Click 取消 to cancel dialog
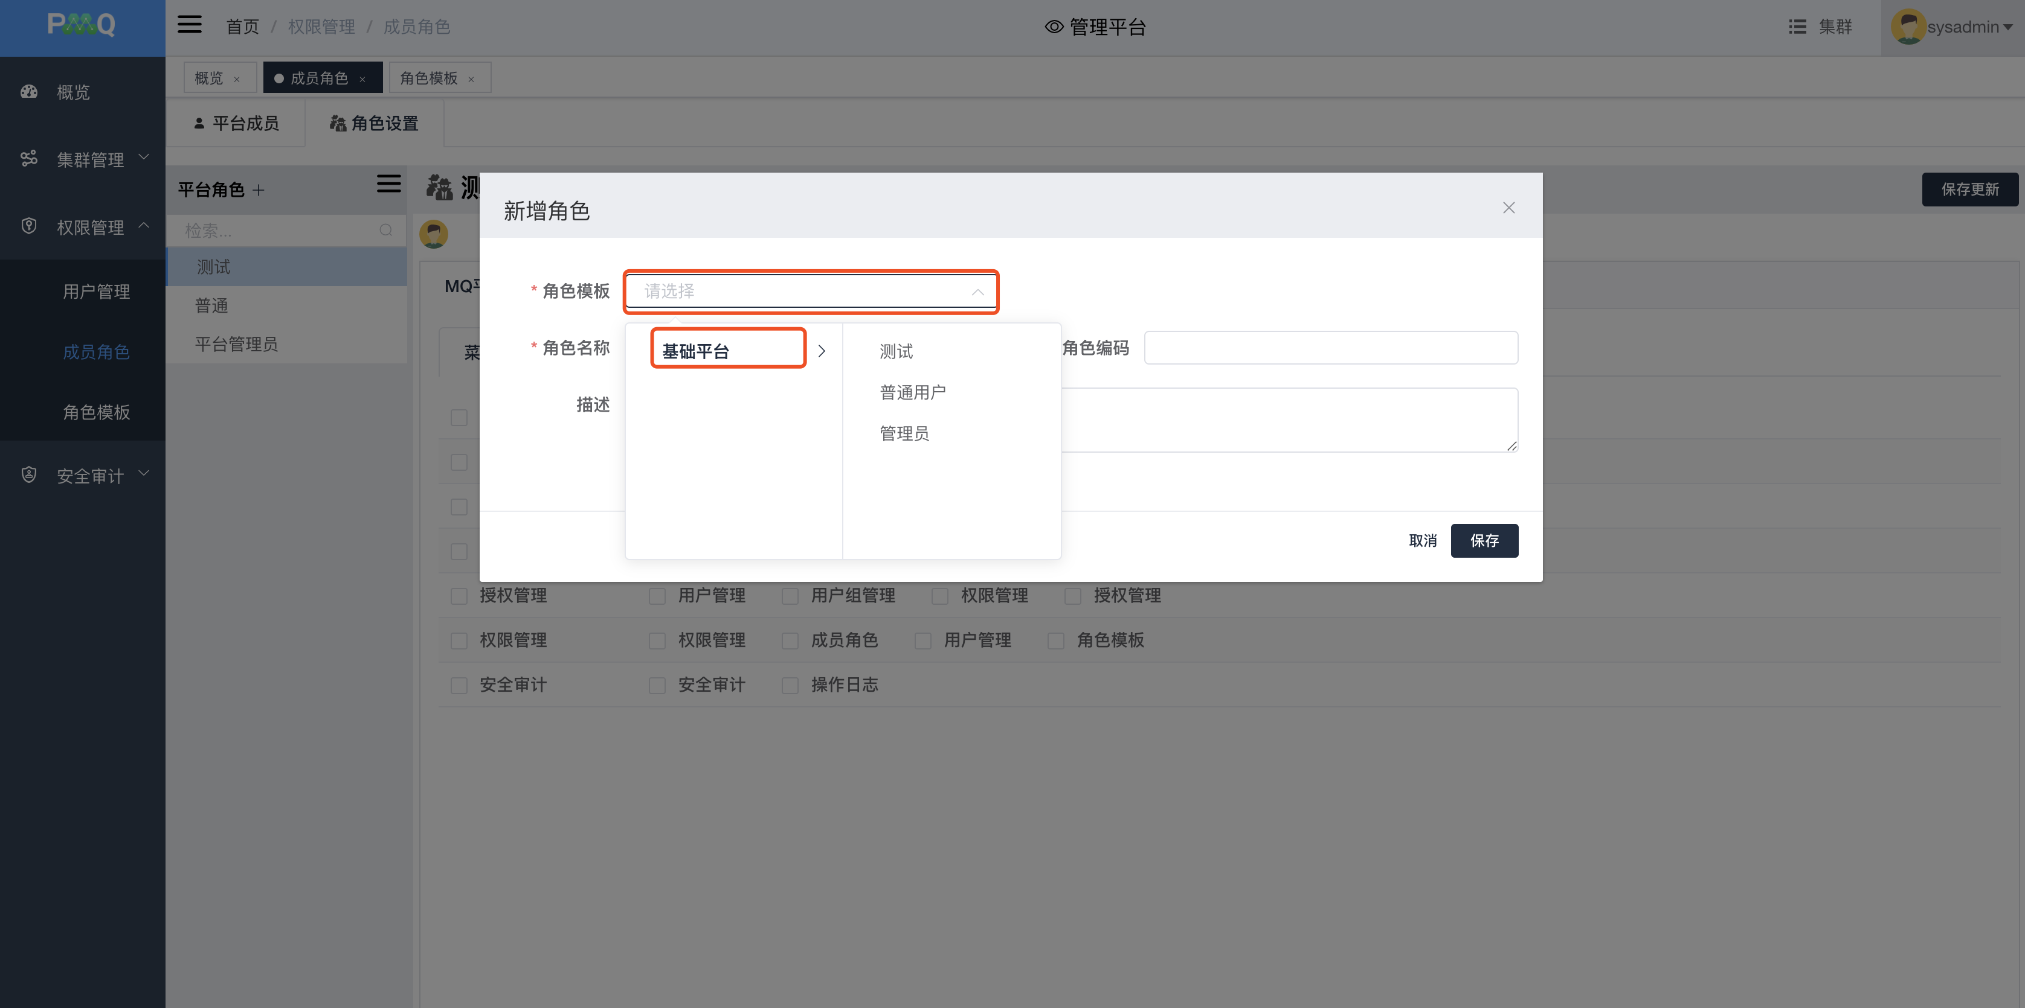This screenshot has height=1008, width=2025. (1422, 541)
